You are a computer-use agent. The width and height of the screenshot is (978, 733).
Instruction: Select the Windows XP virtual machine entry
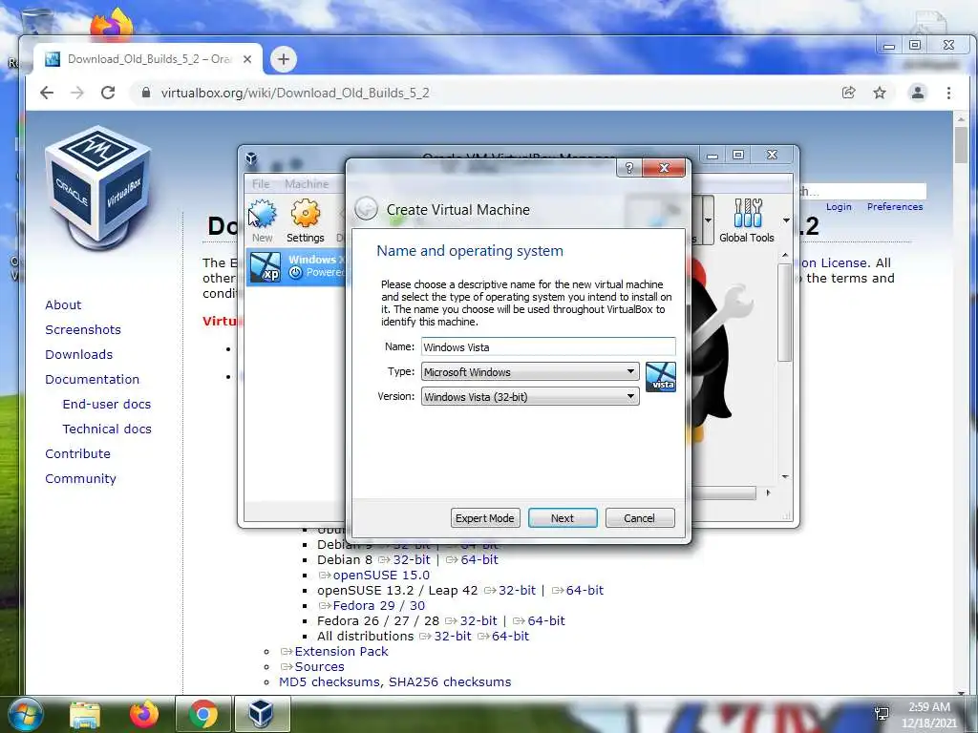click(297, 266)
